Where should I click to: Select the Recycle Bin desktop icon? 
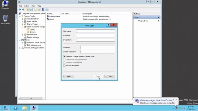pos(5,20)
